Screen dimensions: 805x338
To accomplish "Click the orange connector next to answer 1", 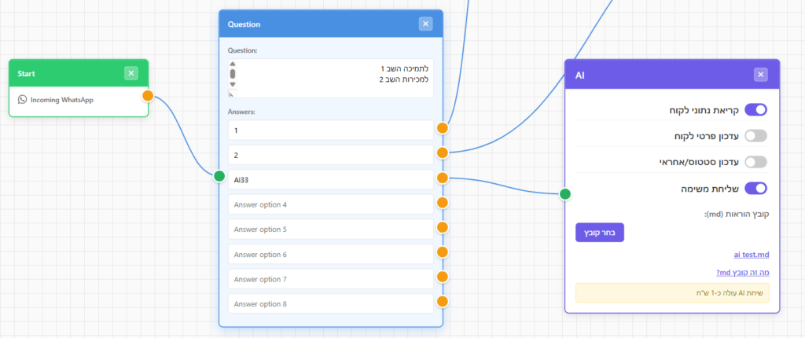I will tap(442, 128).
